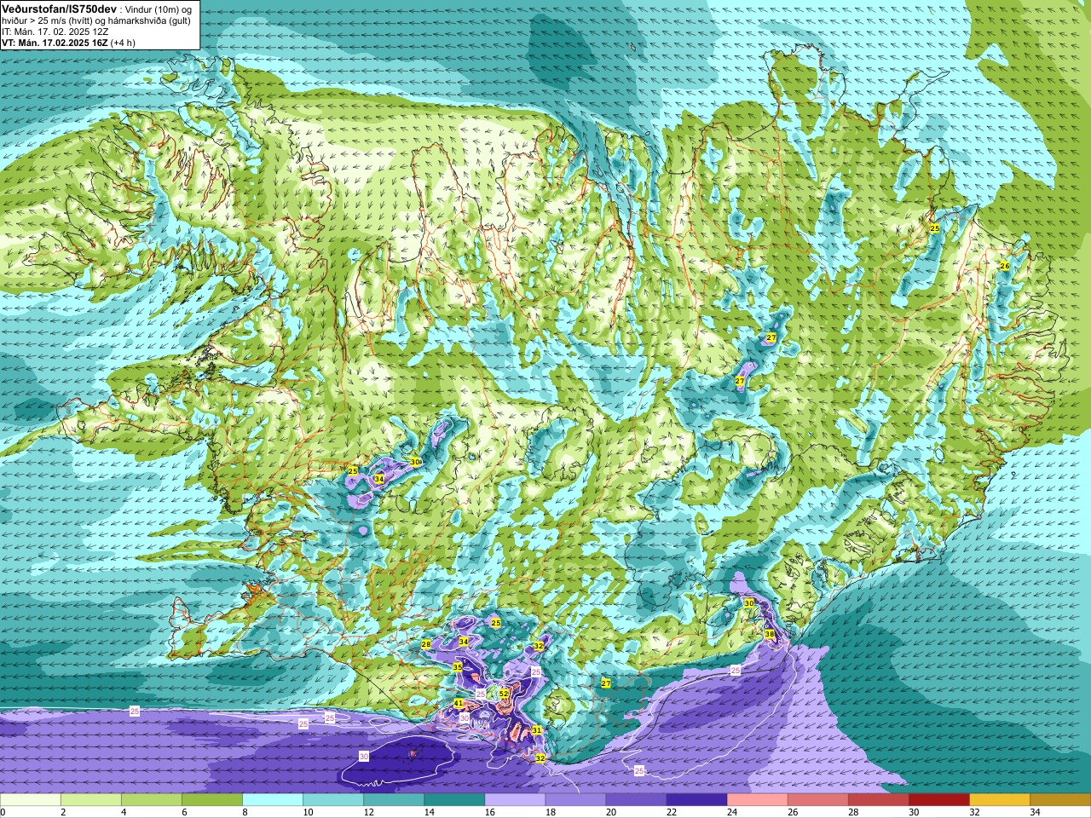Select the 16–18 m/s pale lavender legend swatch
This screenshot has width=1091, height=818.
pos(515,800)
